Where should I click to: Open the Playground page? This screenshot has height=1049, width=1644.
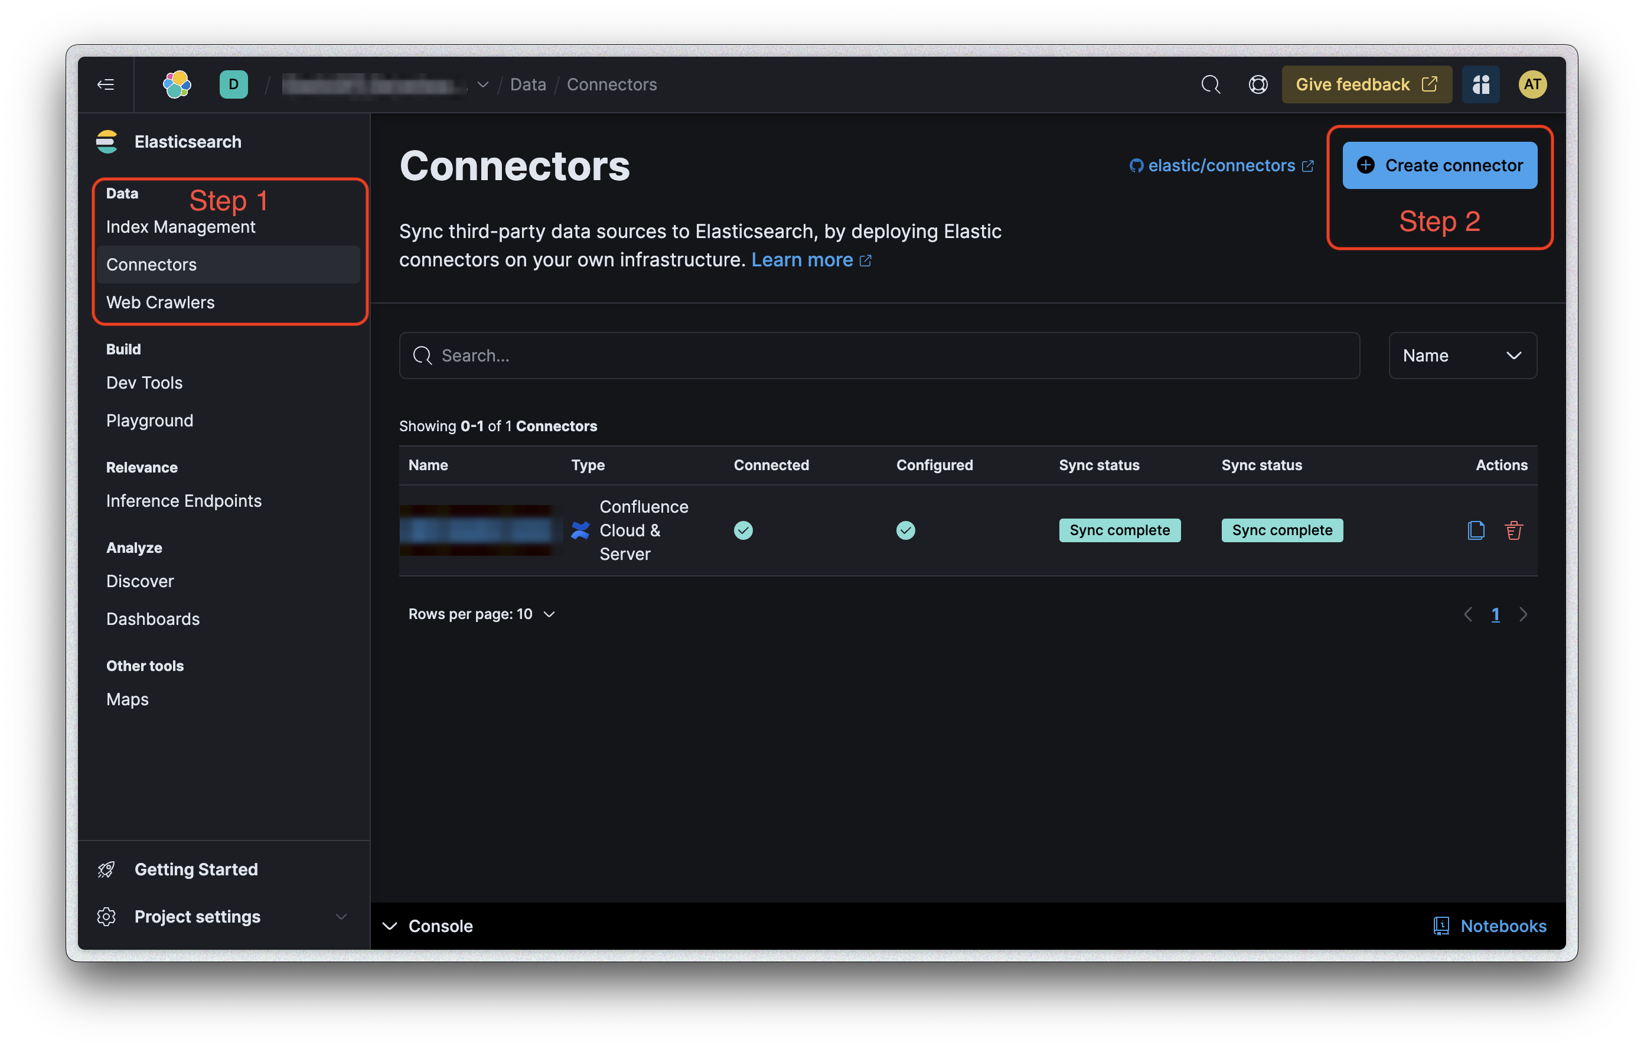pos(149,421)
